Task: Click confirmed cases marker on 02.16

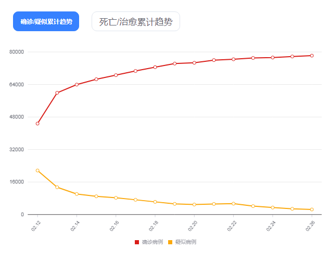Action: 116,75
